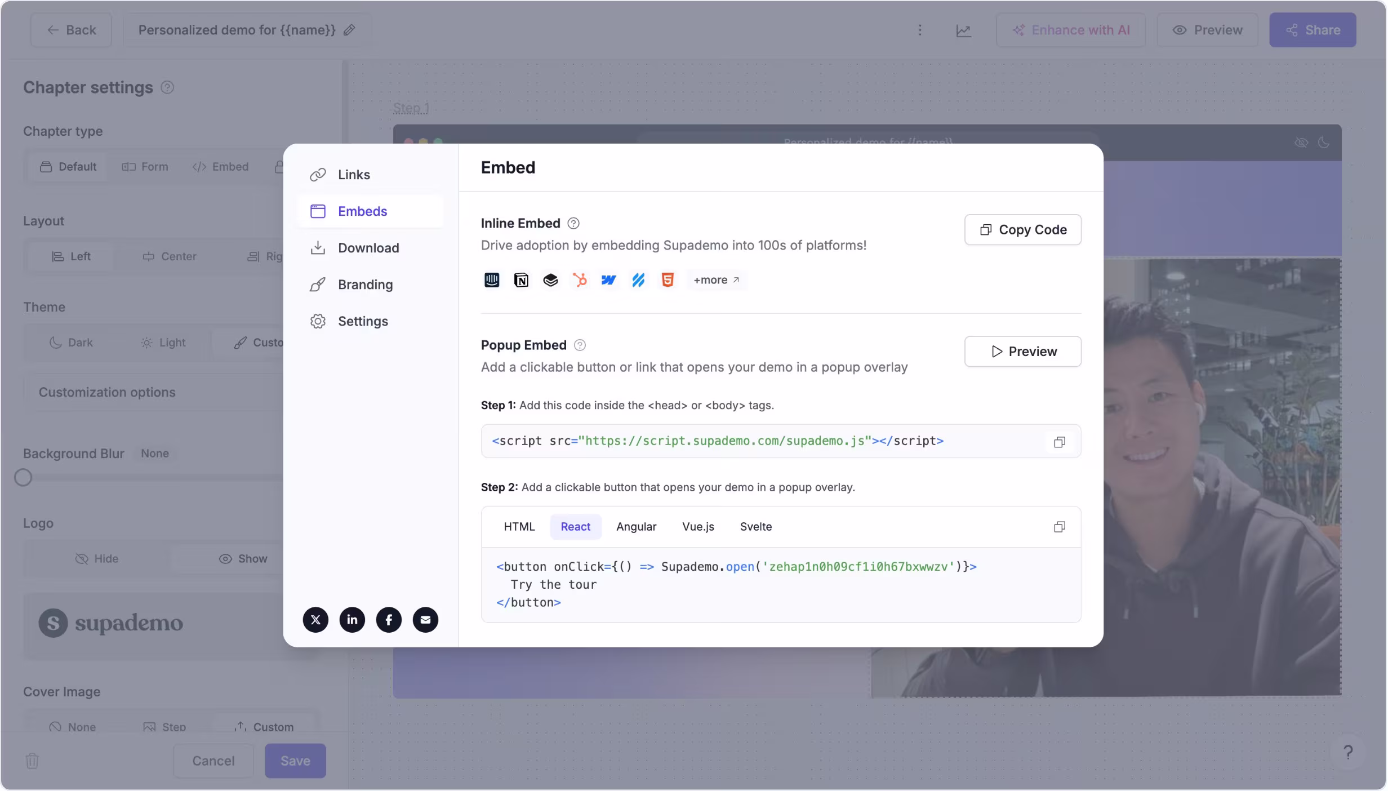Show the logo on the chapter

coord(243,558)
